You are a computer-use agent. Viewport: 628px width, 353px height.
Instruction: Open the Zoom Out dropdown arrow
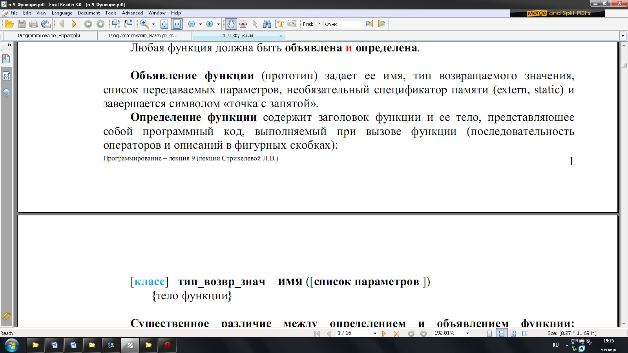[x=200, y=24]
